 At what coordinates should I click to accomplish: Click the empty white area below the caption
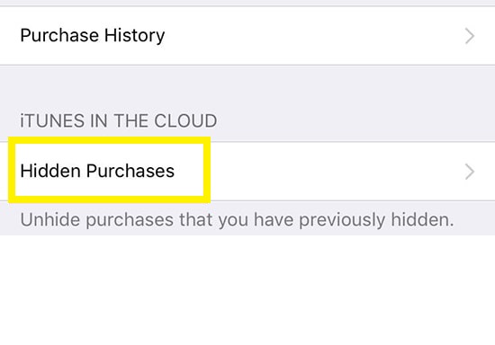(x=247, y=290)
